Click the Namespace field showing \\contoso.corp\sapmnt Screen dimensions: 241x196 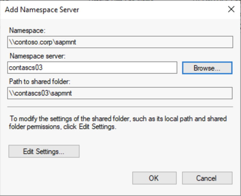[120, 42]
